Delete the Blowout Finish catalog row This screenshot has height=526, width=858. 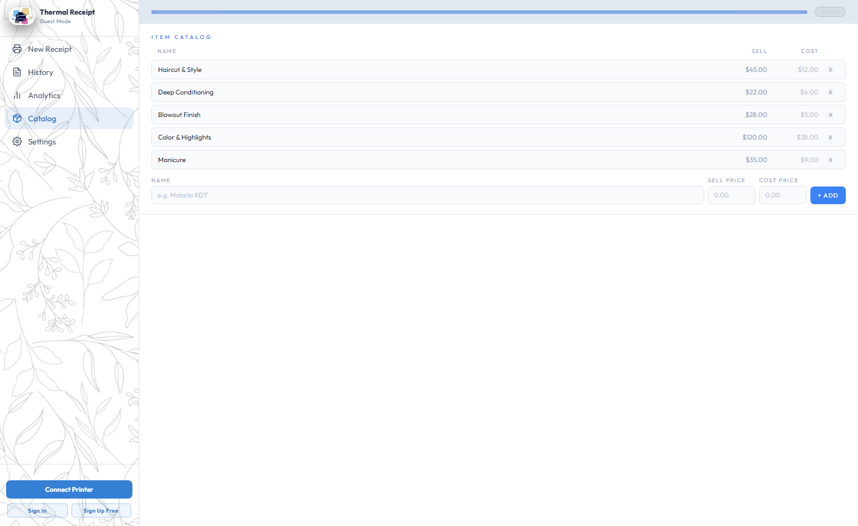pos(831,115)
